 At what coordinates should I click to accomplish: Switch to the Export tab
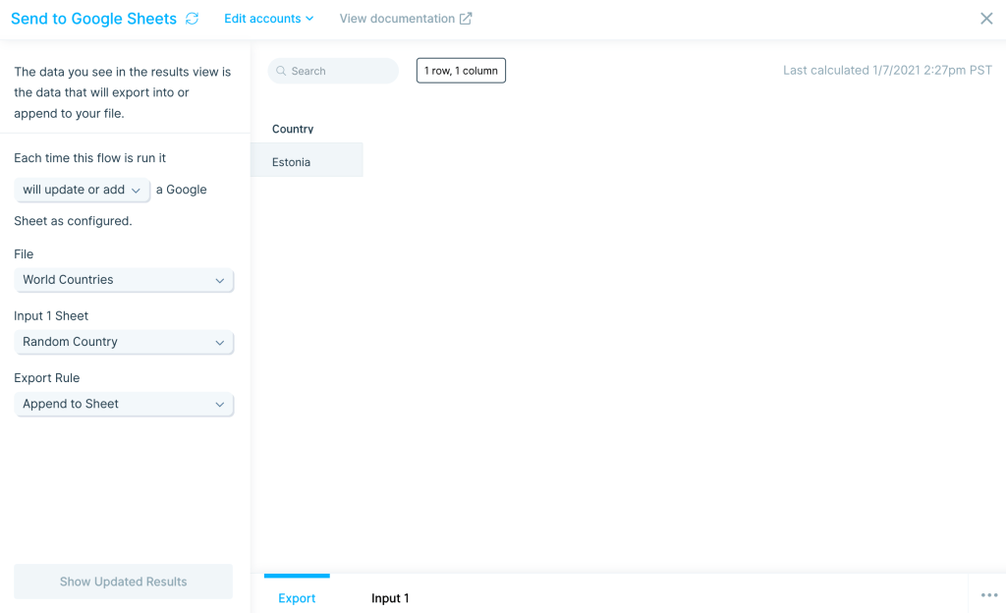[x=297, y=598]
